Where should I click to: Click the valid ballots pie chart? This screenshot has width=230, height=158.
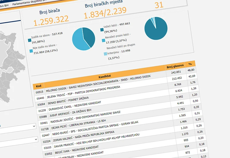[x=156, y=28]
